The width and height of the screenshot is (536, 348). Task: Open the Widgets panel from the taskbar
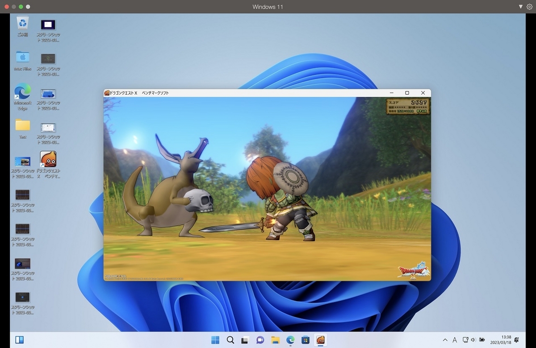pos(19,340)
